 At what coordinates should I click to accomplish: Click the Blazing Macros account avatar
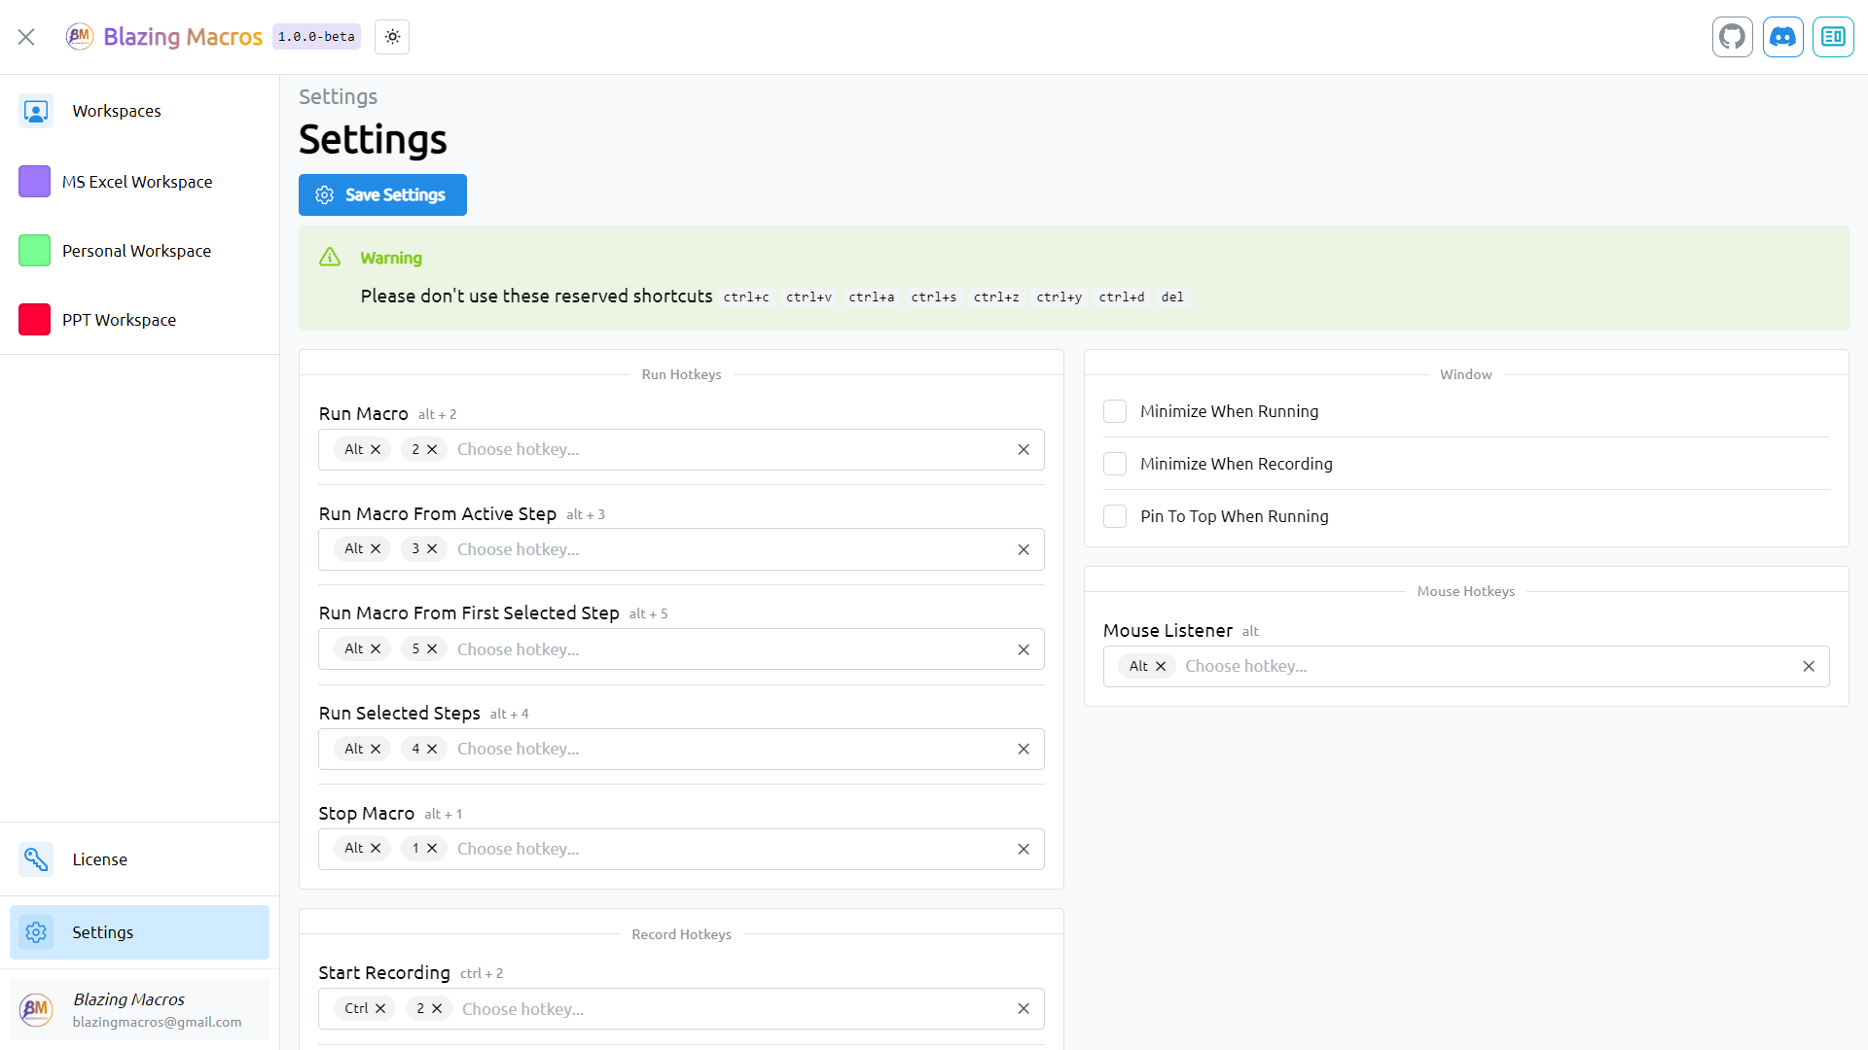[x=36, y=1009]
